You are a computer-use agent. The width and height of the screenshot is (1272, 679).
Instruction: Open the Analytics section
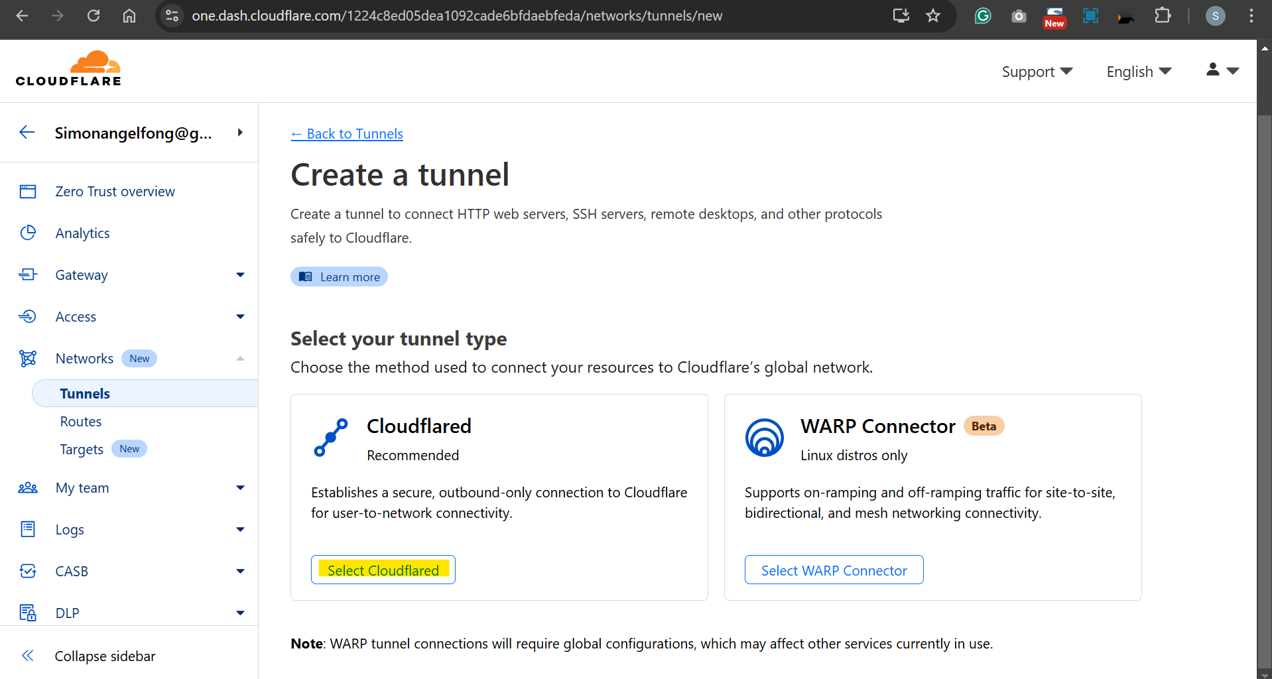83,233
